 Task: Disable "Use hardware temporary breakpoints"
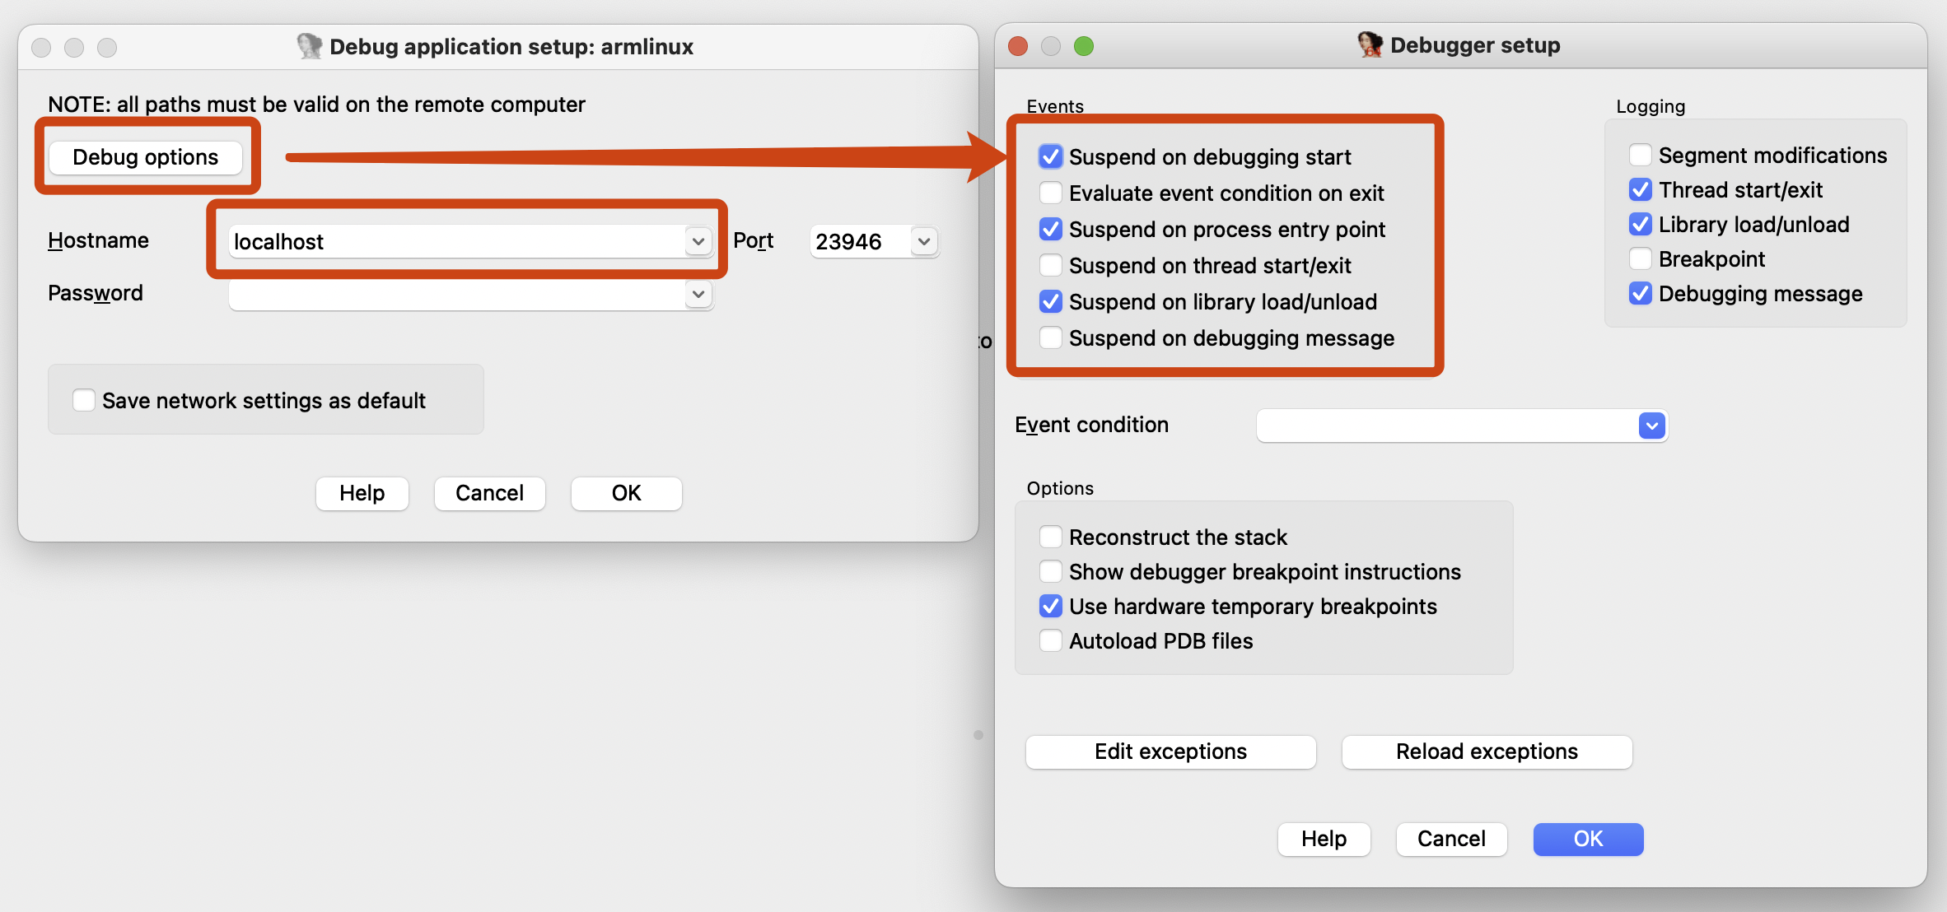[1050, 606]
